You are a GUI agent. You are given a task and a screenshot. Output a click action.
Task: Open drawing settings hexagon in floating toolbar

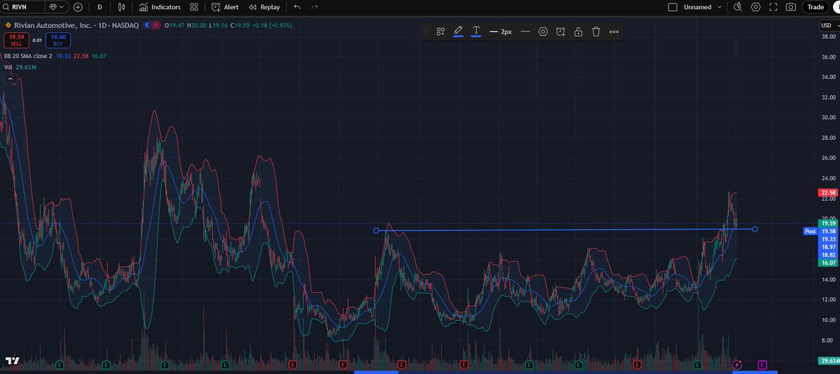coord(543,31)
